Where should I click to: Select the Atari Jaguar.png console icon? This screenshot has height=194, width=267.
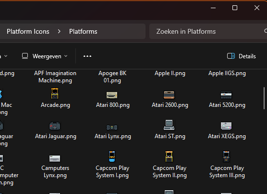pyautogui.click(x=55, y=126)
